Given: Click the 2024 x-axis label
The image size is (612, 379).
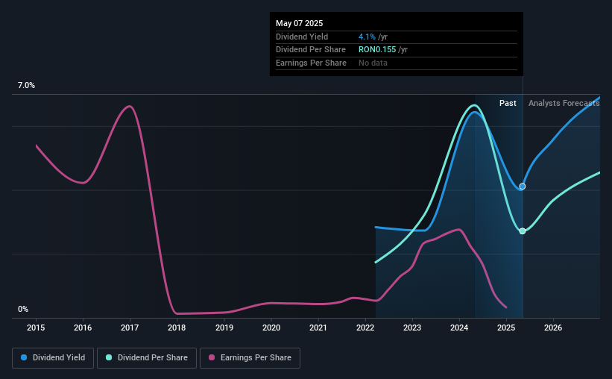Looking at the screenshot, I should coord(459,328).
